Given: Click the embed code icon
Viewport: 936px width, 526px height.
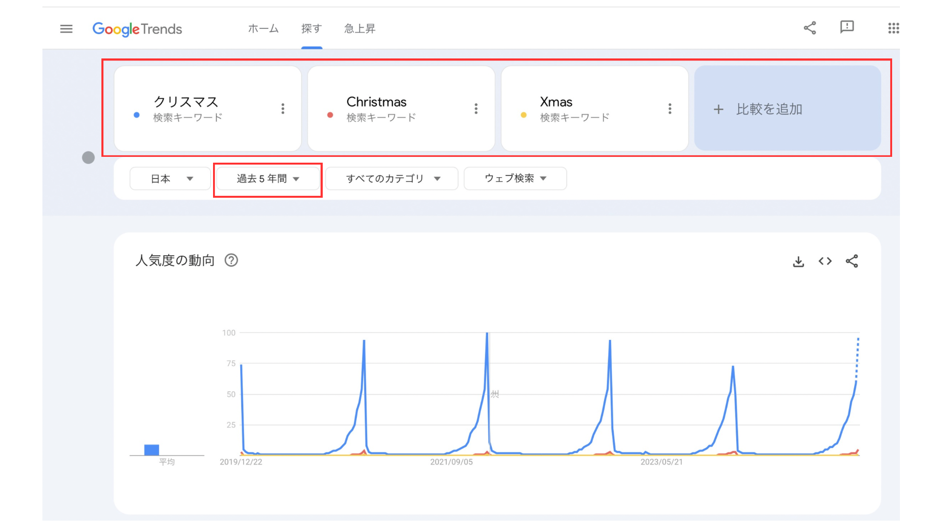Looking at the screenshot, I should (x=825, y=262).
